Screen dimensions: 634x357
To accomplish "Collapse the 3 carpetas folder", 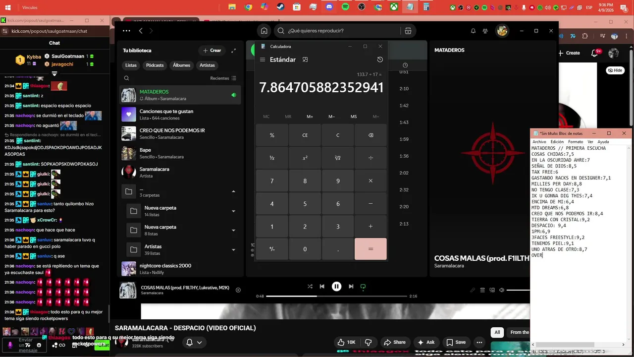I will point(233,191).
